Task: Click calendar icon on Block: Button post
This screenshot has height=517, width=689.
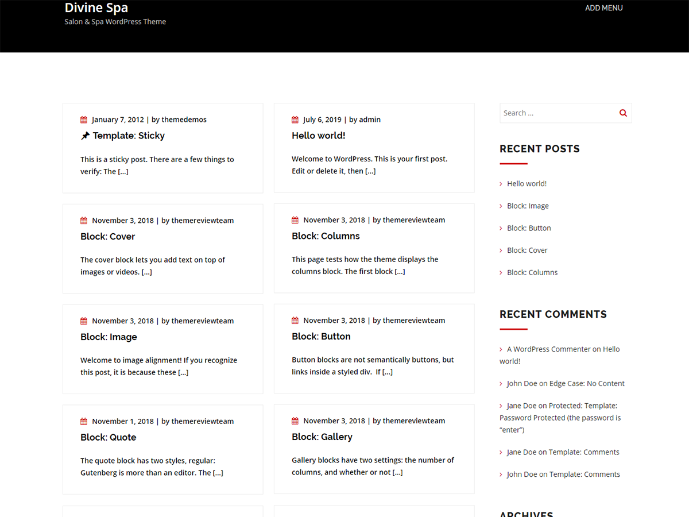Action: [x=295, y=321]
